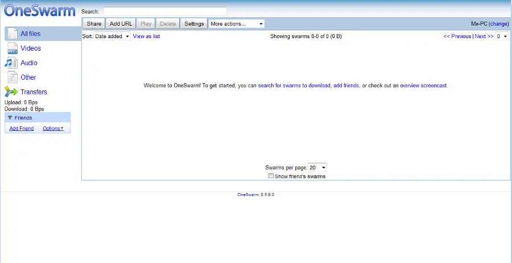Open the More actions dropdown
The height and width of the screenshot is (263, 512).
pyautogui.click(x=237, y=23)
